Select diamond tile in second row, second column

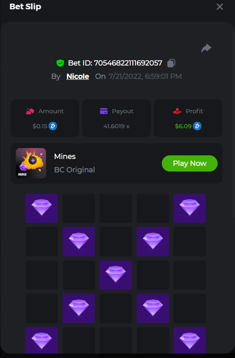[79, 241]
